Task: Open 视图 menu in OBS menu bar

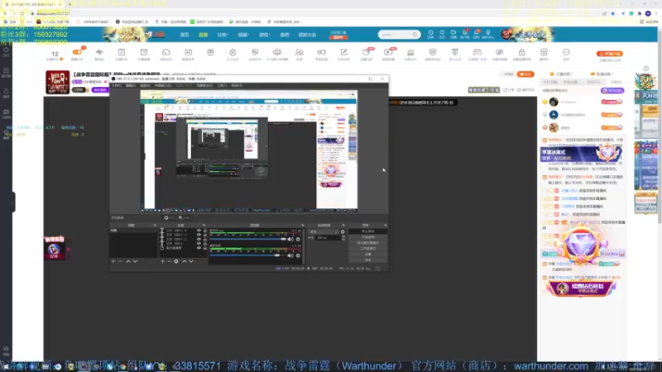Action: click(145, 86)
